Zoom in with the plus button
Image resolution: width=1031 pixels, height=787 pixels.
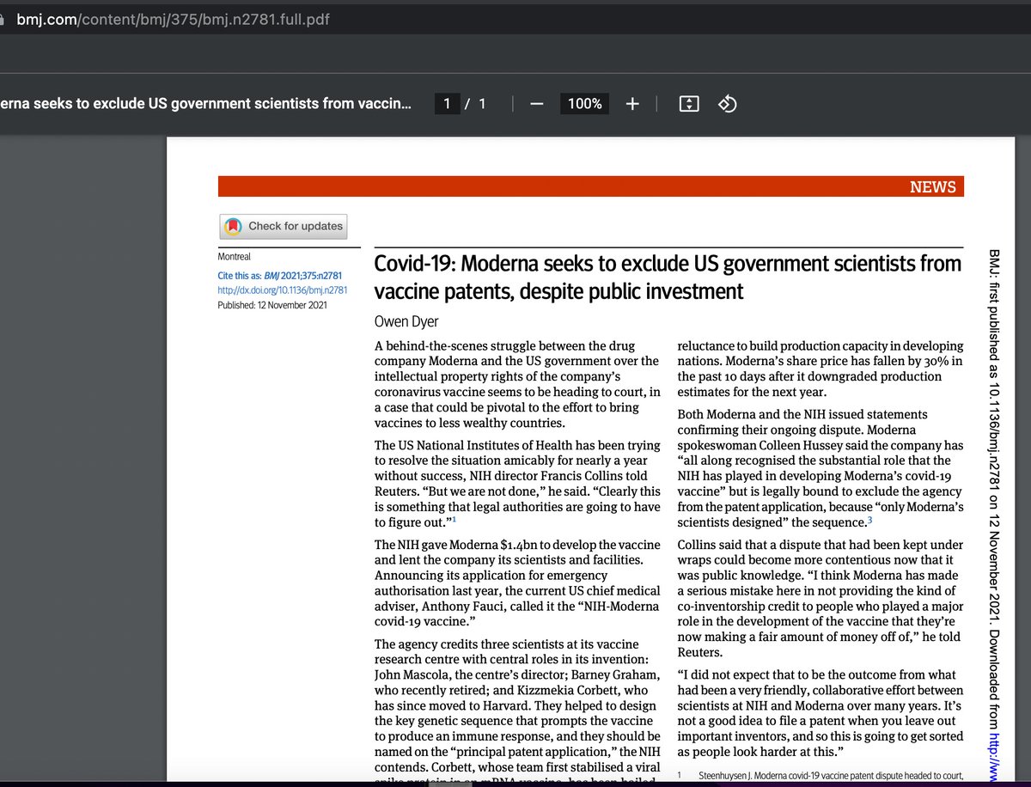click(632, 104)
